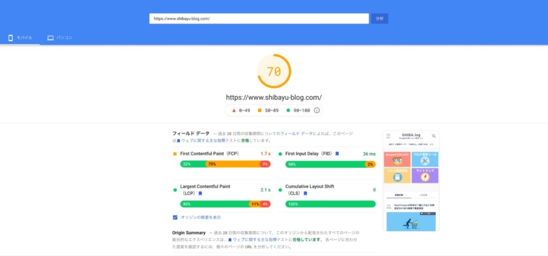This screenshot has height=256, width=548.
Task: Click the search magnifier icon in the preview
Action: [433, 136]
